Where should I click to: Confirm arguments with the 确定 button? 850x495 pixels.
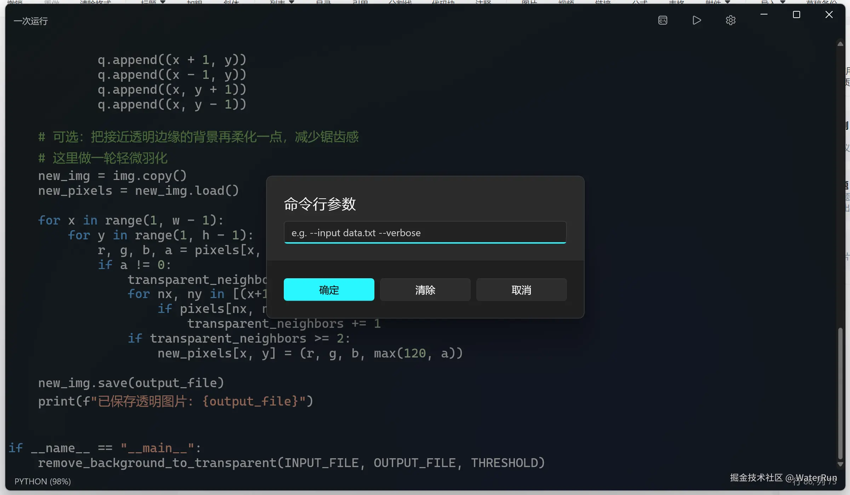[329, 290]
